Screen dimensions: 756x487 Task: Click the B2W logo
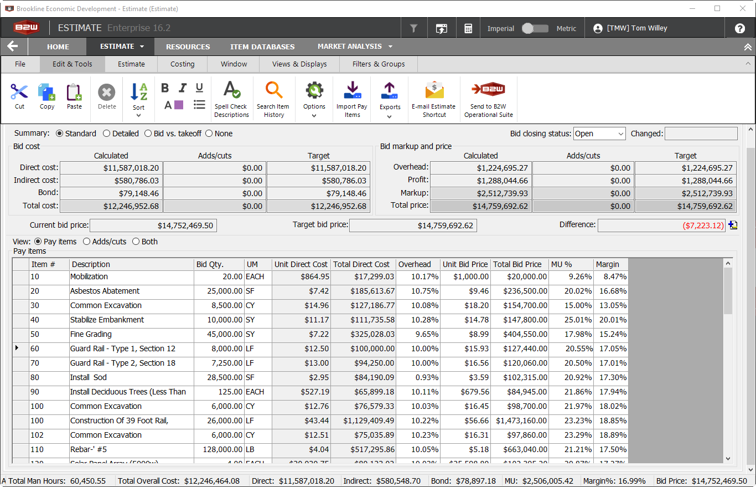point(27,28)
